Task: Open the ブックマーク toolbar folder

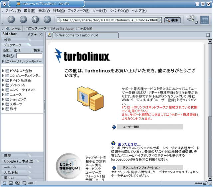Action: click(36, 28)
